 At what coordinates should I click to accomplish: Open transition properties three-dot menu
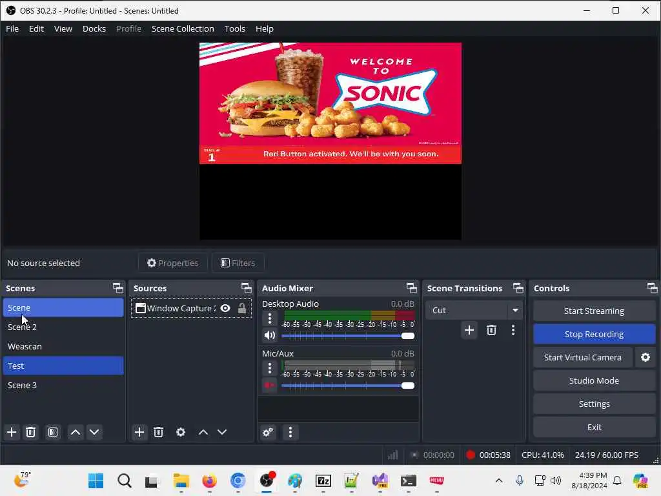point(513,330)
